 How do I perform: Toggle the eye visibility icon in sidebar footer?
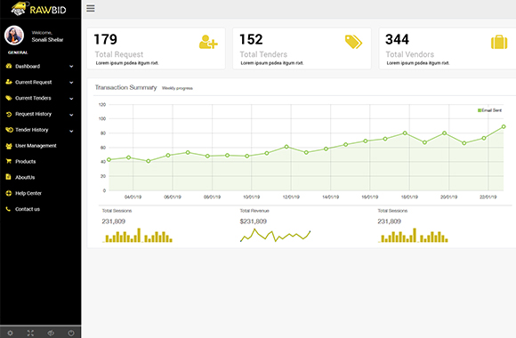click(51, 333)
